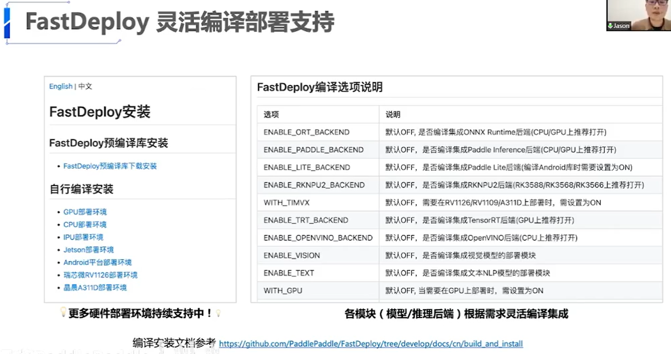Screen dimensions: 671x354
Task: Select the ENABLE_VISION cell
Action: [x=318, y=256]
